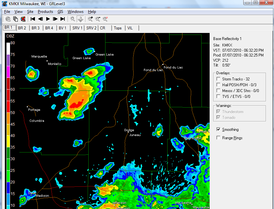
Task: Click the Dodge county label
Action: [129, 130]
